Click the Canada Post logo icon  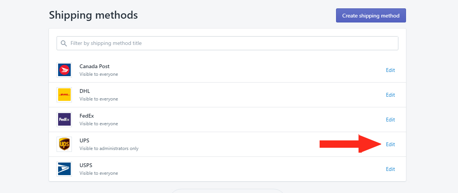point(64,70)
